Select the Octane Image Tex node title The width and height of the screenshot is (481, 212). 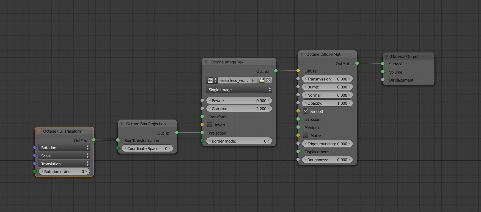coord(227,62)
